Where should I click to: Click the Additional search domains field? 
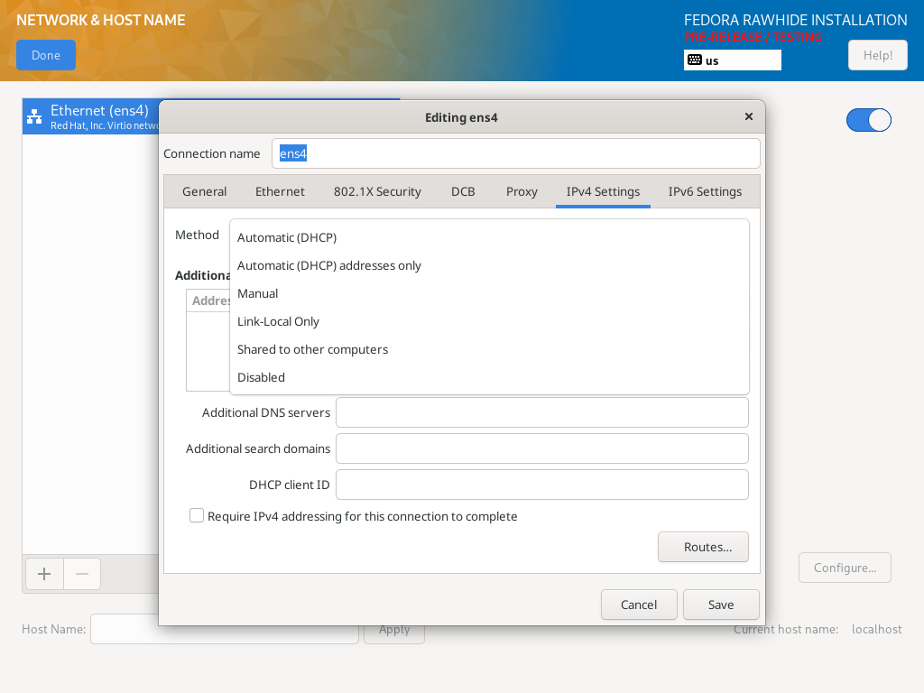[x=542, y=448]
